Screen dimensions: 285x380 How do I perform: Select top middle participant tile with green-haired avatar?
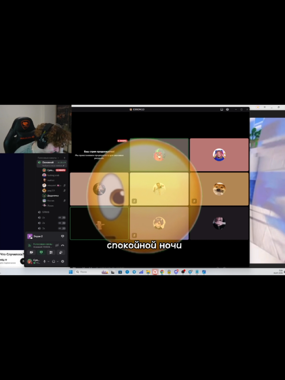pyautogui.click(x=159, y=155)
